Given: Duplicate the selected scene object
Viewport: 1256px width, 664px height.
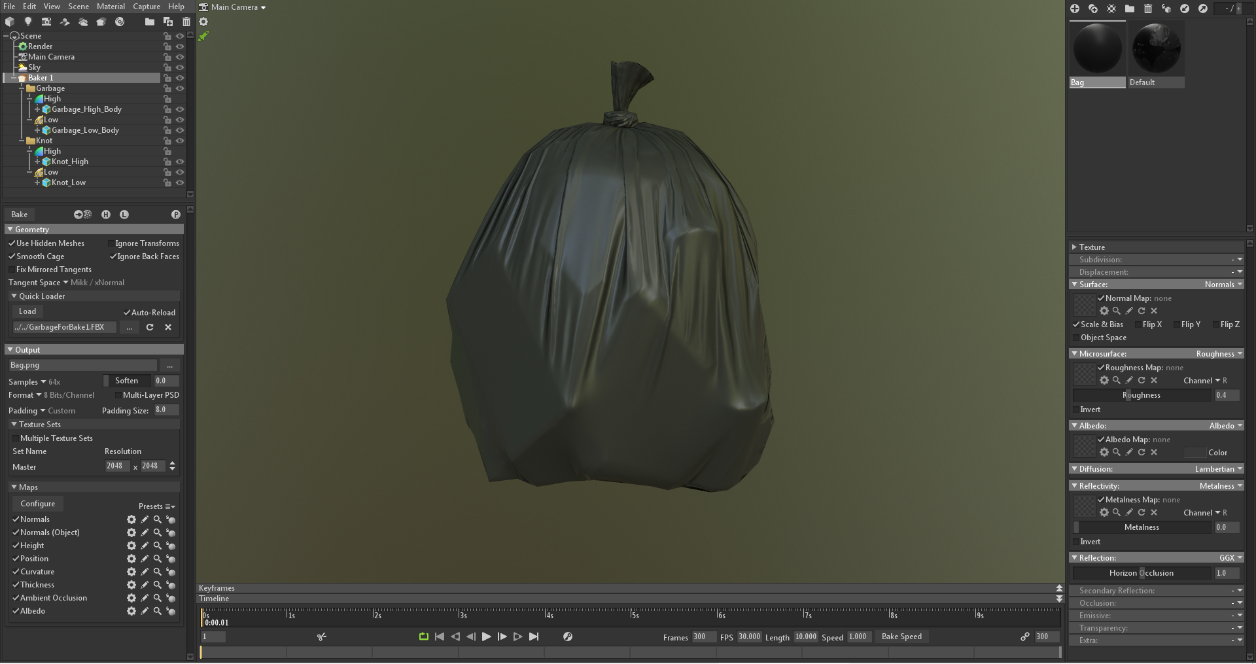Looking at the screenshot, I should [168, 22].
